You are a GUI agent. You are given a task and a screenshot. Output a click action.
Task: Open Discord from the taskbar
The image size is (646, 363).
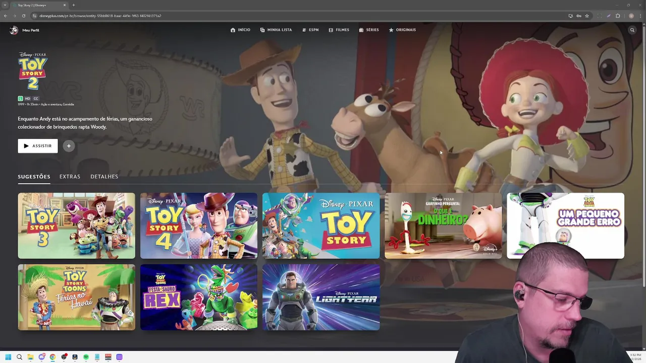click(x=41, y=357)
